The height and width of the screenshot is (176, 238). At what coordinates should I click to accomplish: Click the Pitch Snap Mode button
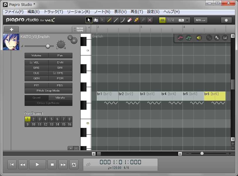tap(48, 91)
